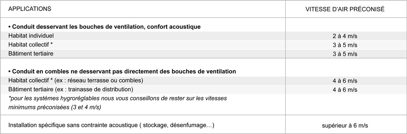Click 4 à 6 m/s value for trainasse row

[345, 90]
